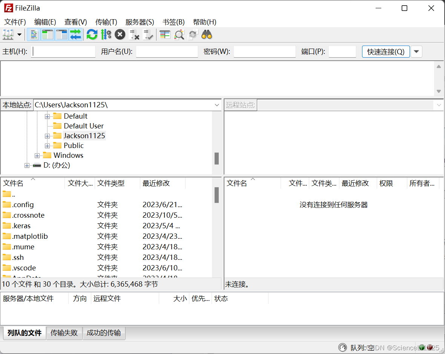This screenshot has height=354, width=445.
Task: Select the parent directory .. entry
Action: (106, 194)
